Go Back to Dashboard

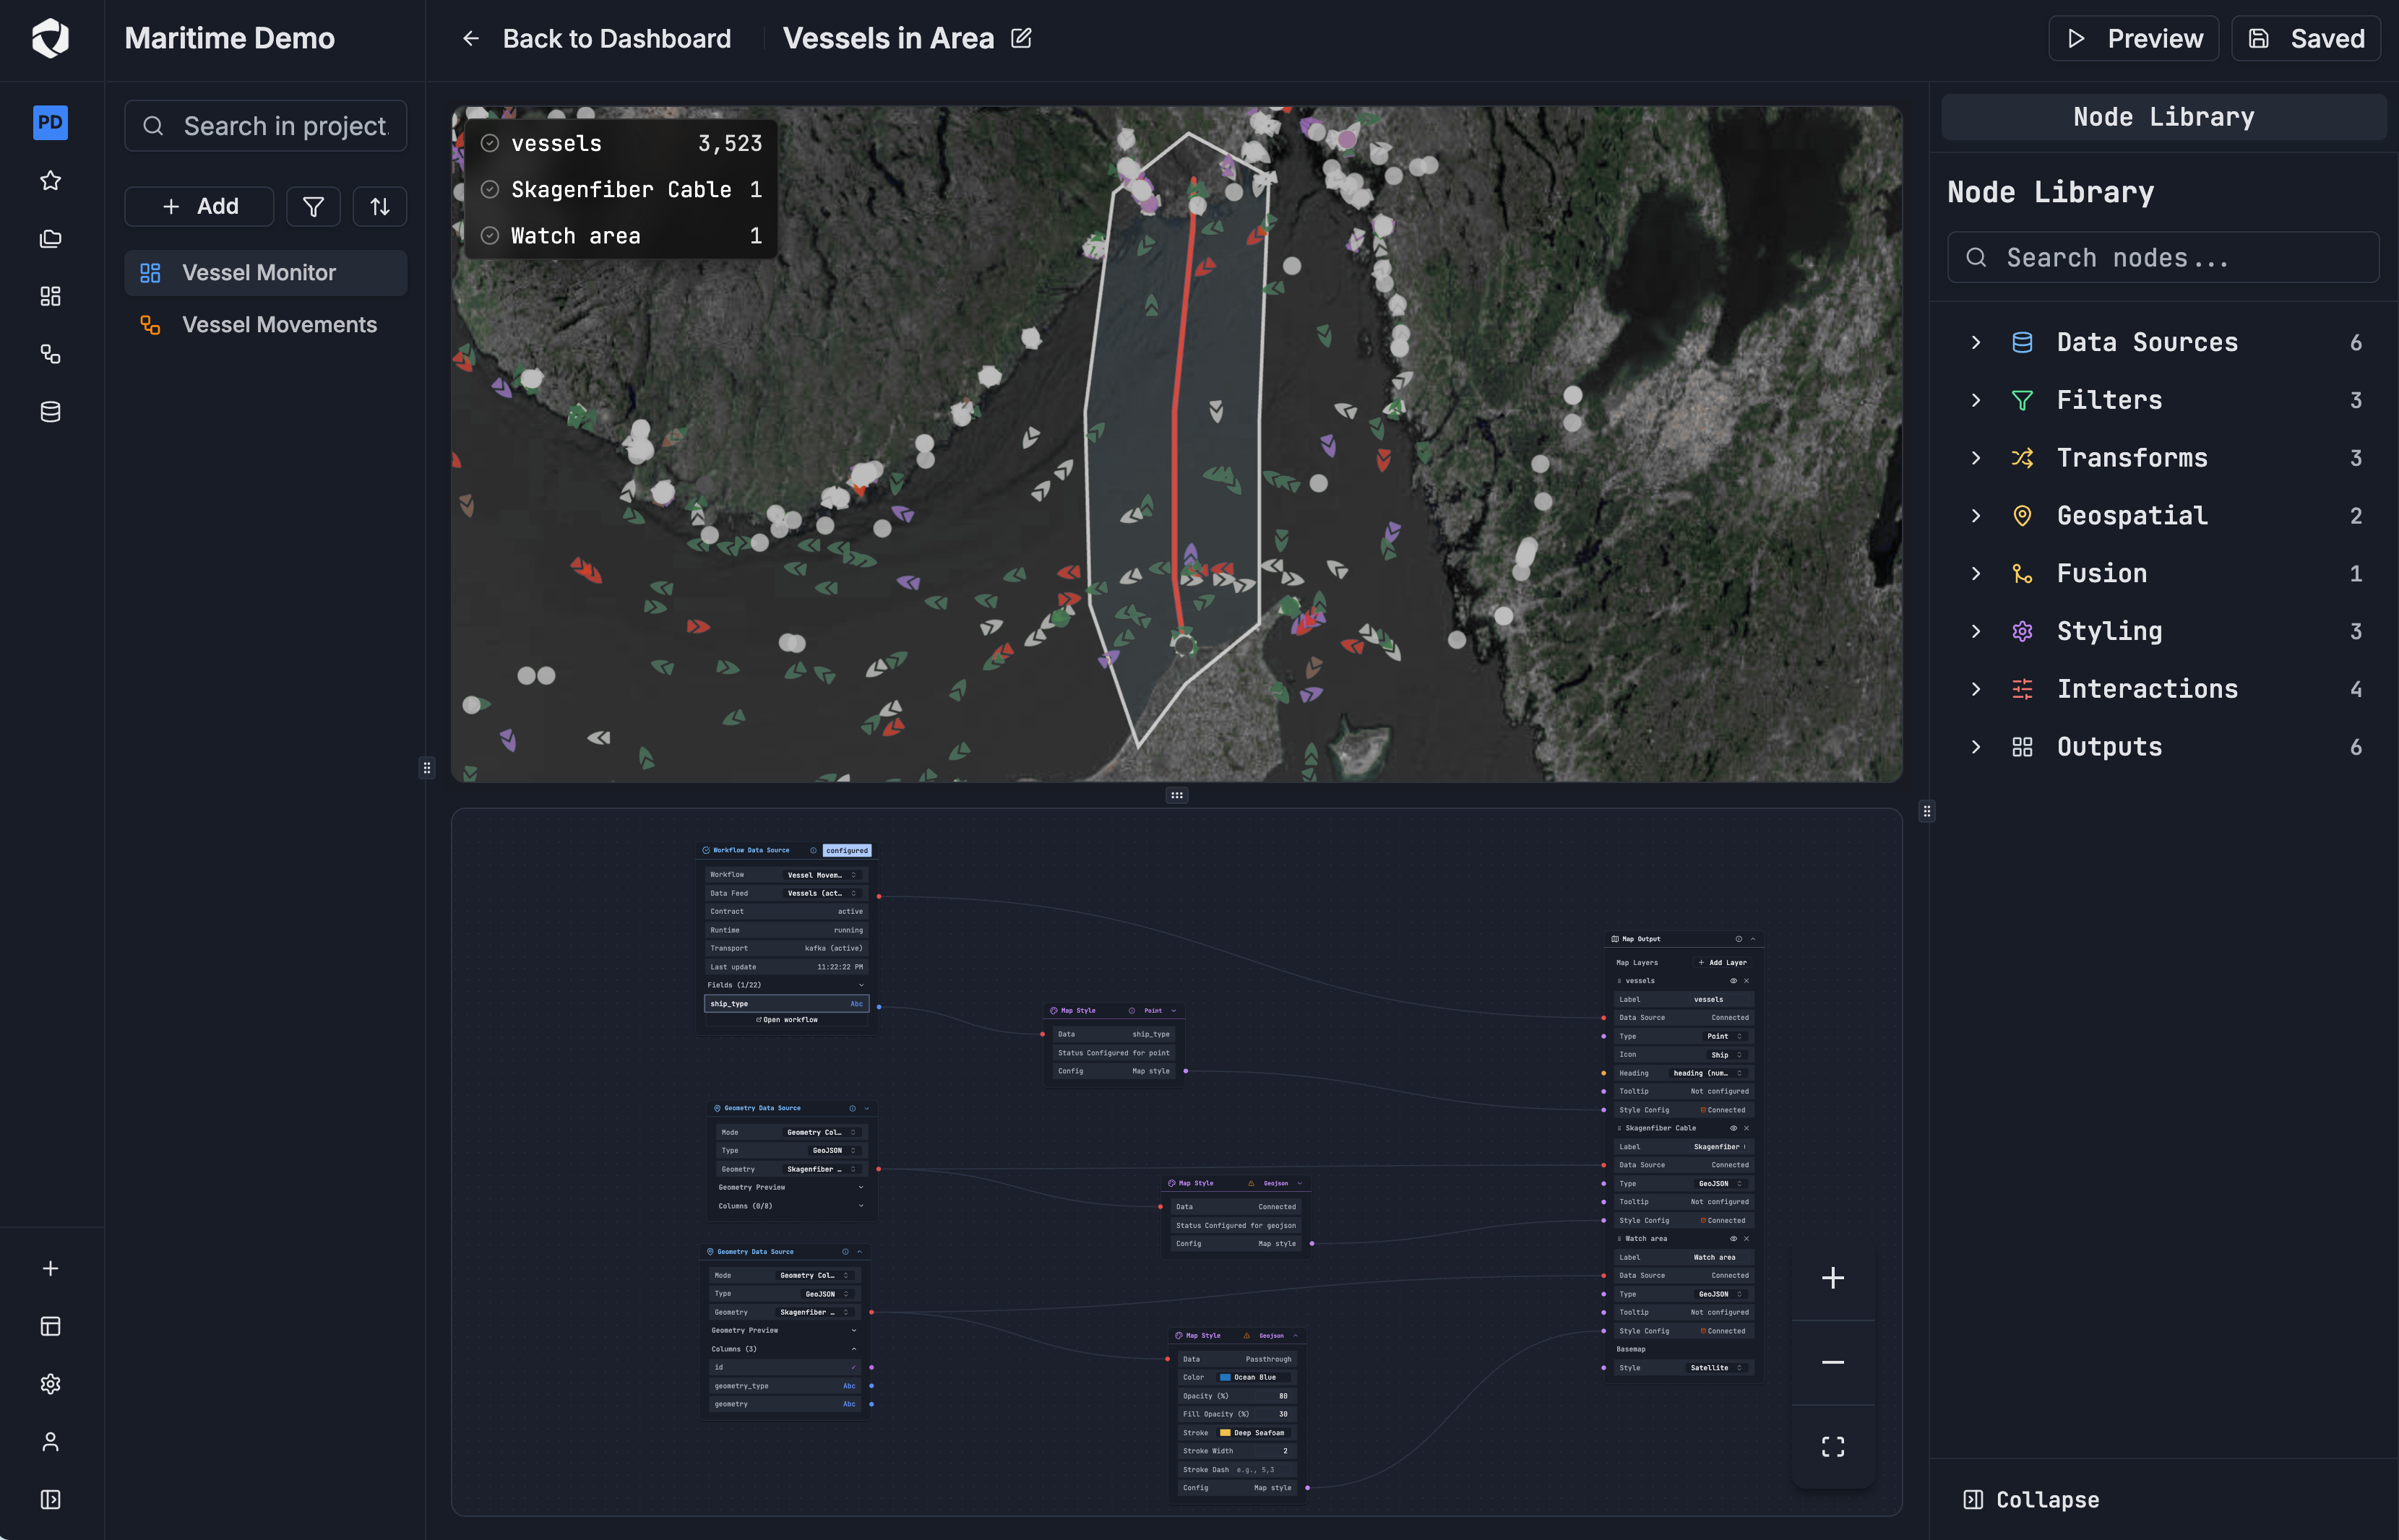[596, 38]
